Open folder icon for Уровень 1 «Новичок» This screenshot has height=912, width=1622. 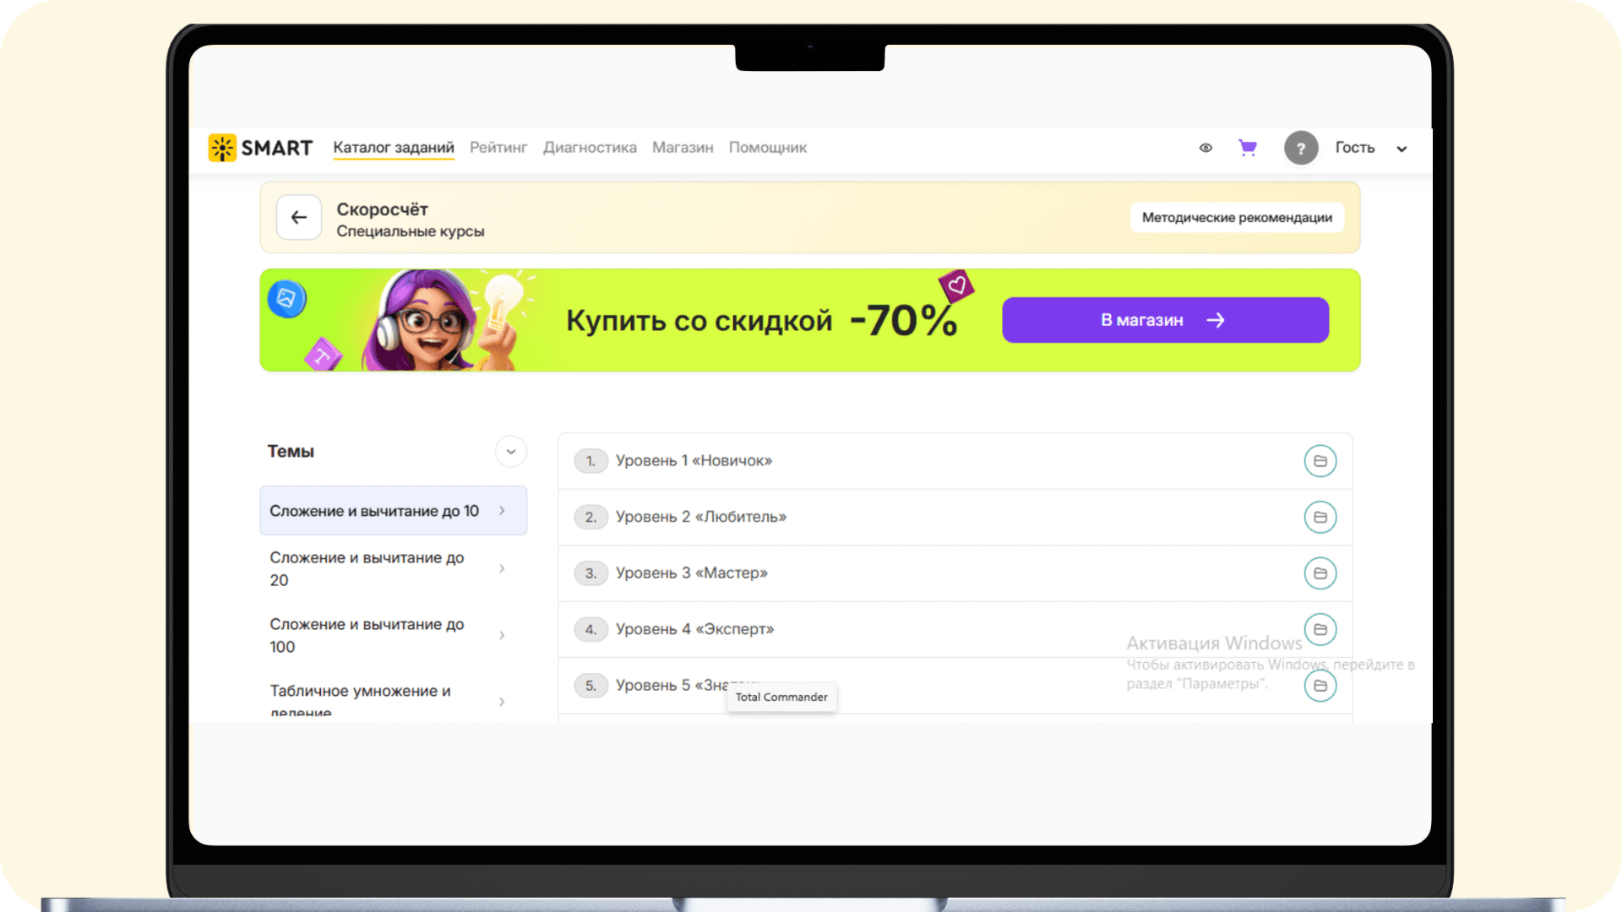point(1320,461)
